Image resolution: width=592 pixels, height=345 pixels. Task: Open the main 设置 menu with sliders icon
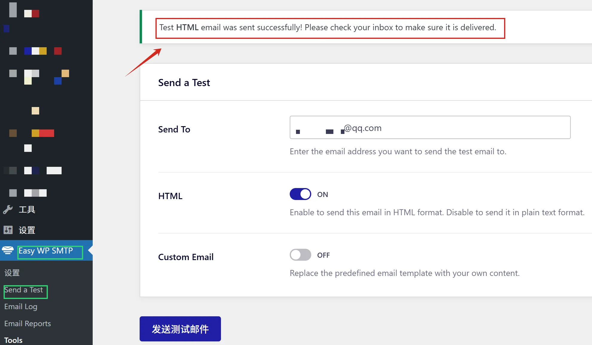pyautogui.click(x=27, y=230)
